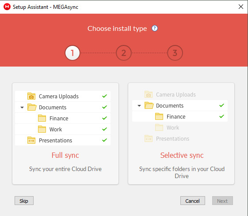Viewport: 248px width, 216px height.
Task: Click 'Documents' label in Full sync
Action: point(53,108)
